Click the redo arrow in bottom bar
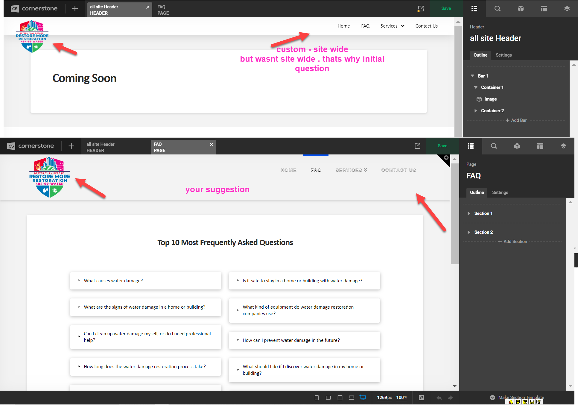The image size is (578, 405). coord(450,398)
